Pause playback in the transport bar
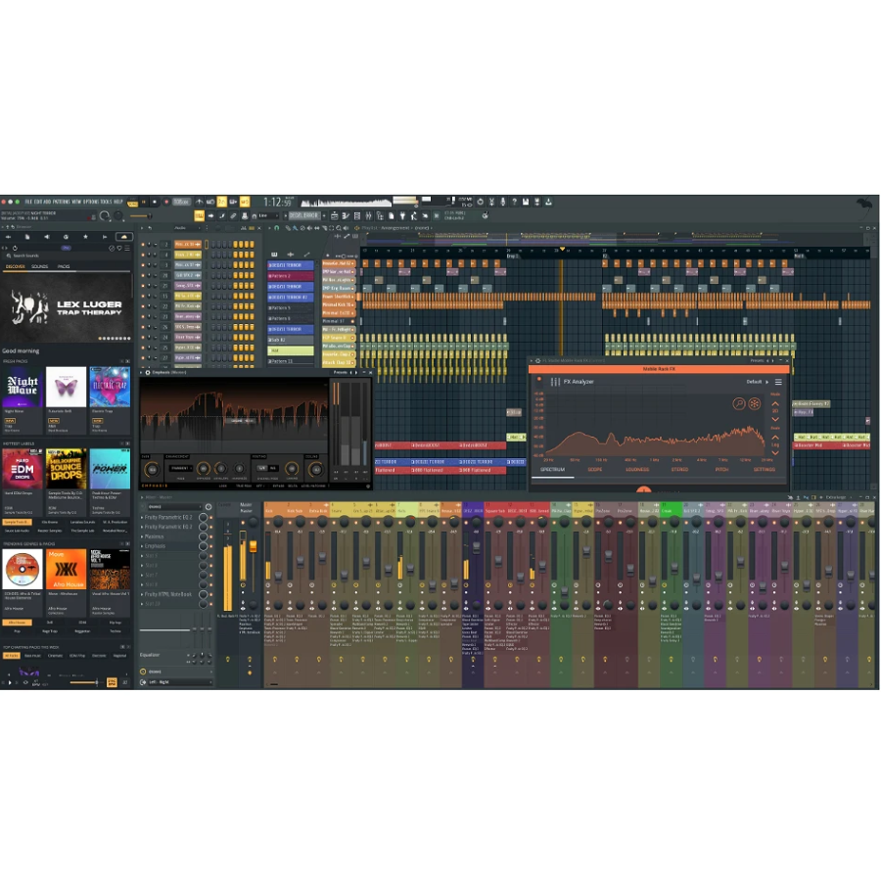 coord(144,201)
